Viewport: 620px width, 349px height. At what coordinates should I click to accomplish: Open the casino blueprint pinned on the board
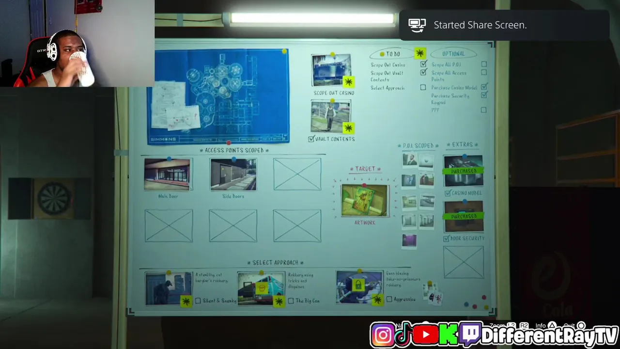click(x=218, y=96)
